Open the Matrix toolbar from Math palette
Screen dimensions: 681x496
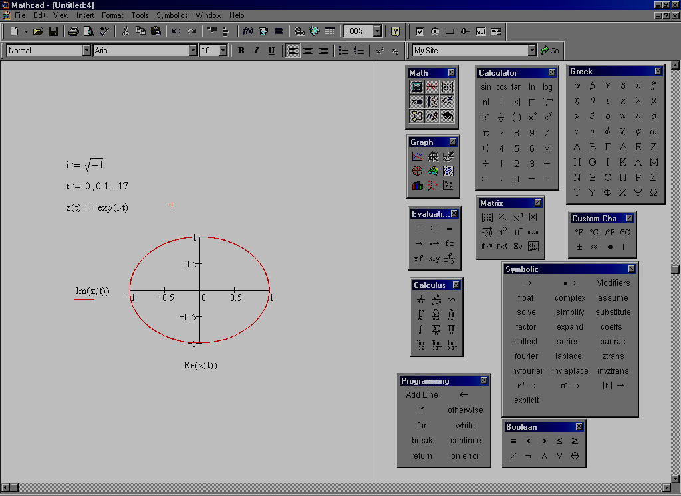(447, 86)
